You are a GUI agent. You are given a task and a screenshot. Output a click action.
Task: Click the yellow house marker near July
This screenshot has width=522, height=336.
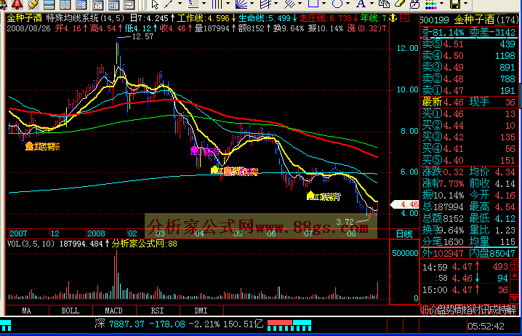pyautogui.click(x=310, y=196)
